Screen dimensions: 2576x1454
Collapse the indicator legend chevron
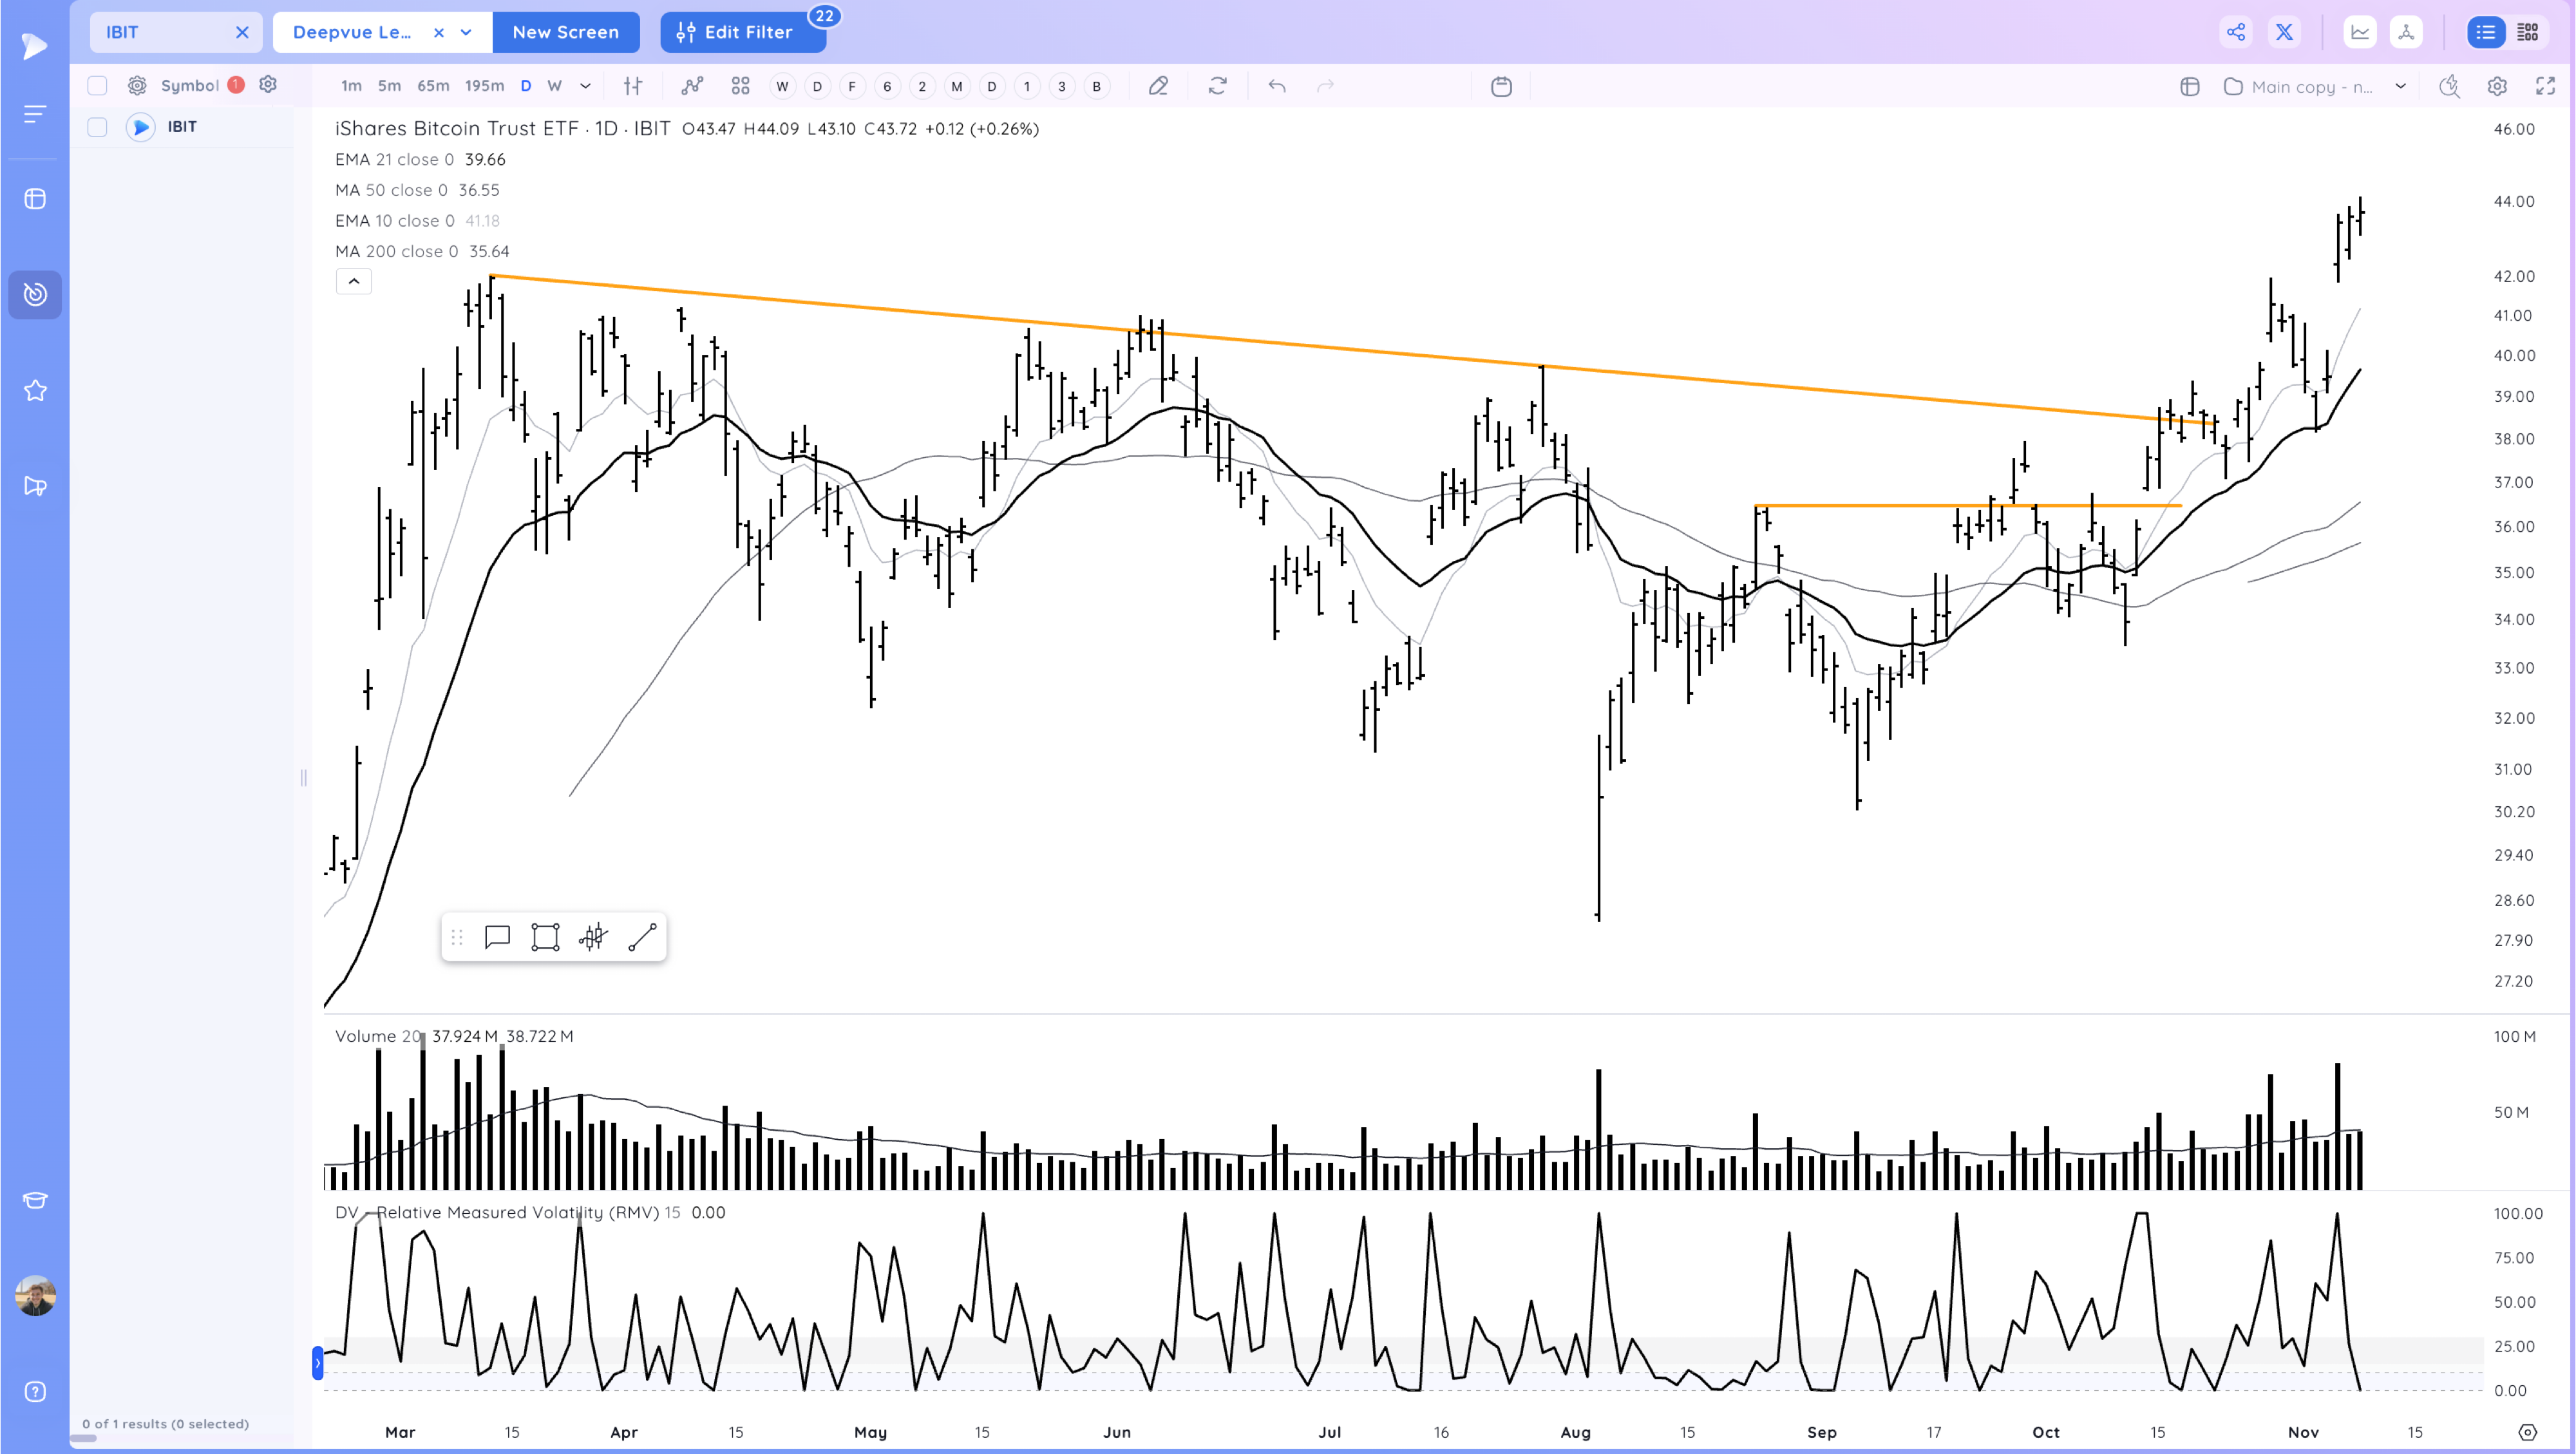click(x=354, y=281)
